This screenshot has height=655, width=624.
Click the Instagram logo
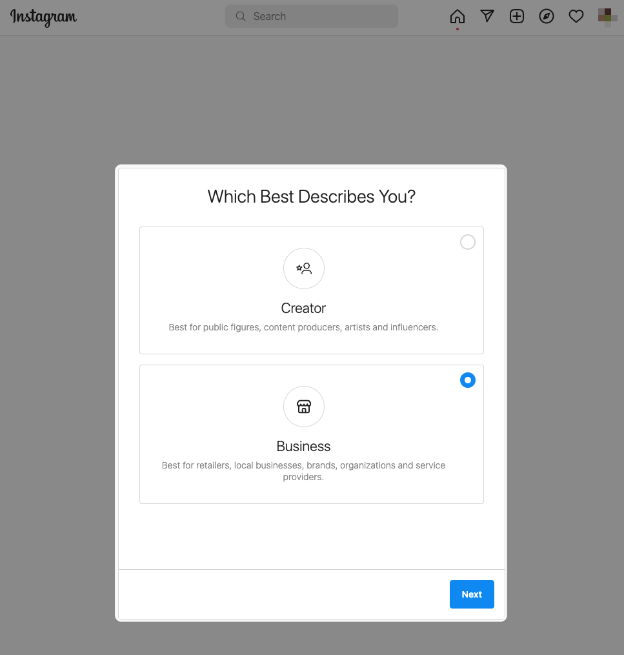[43, 17]
